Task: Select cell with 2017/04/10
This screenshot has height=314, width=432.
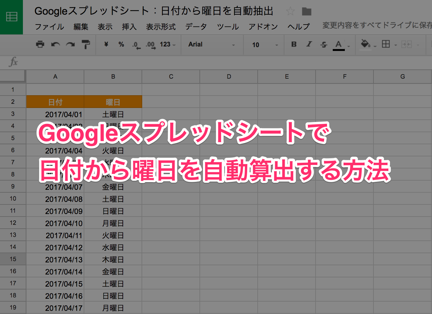Action: pos(55,223)
